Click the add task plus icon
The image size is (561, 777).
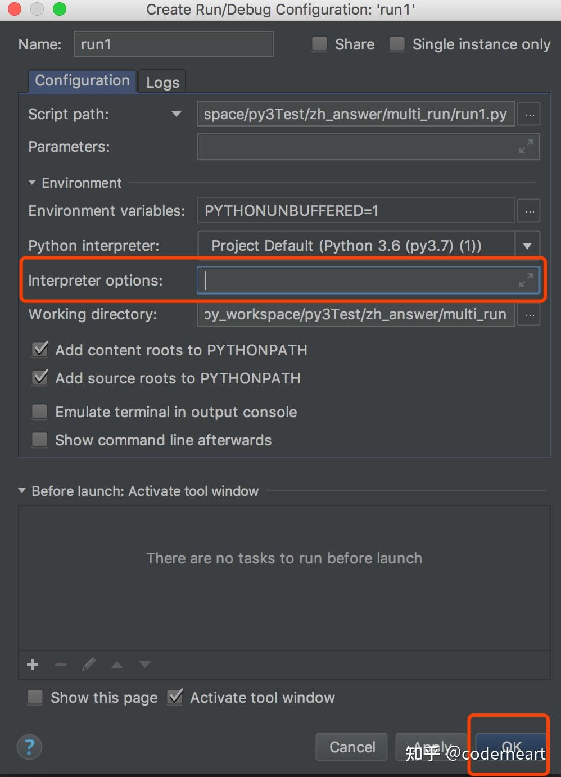[33, 665]
